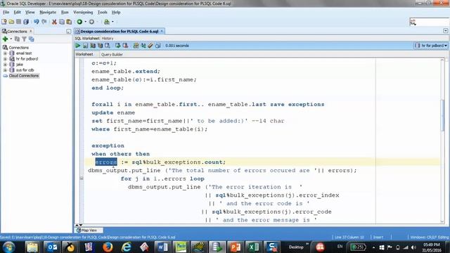Click the grey Forward navigation button
Viewport: 450px width, 253px height.
coord(91,22)
